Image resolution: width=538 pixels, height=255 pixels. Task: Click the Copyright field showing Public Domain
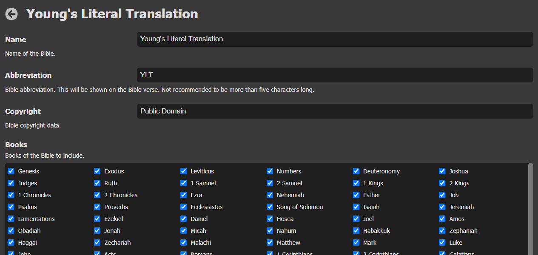[x=335, y=111]
